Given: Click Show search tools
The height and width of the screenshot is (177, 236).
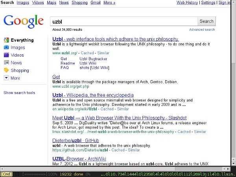Looking at the screenshot, I should 19,93.
